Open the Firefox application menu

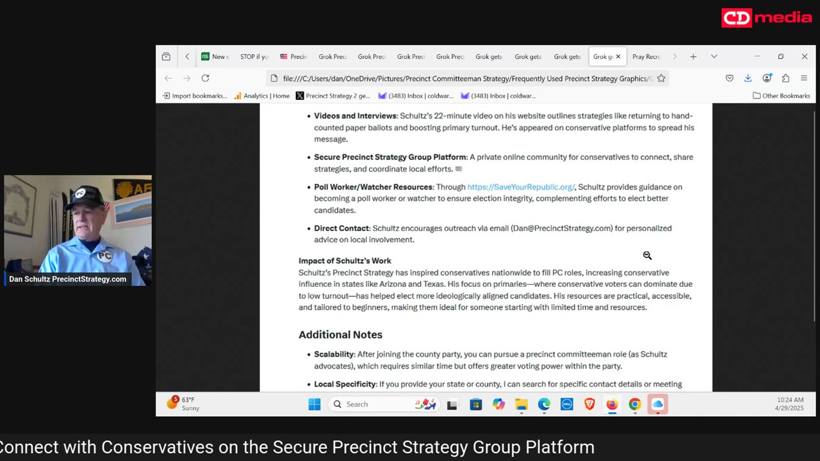(804, 78)
